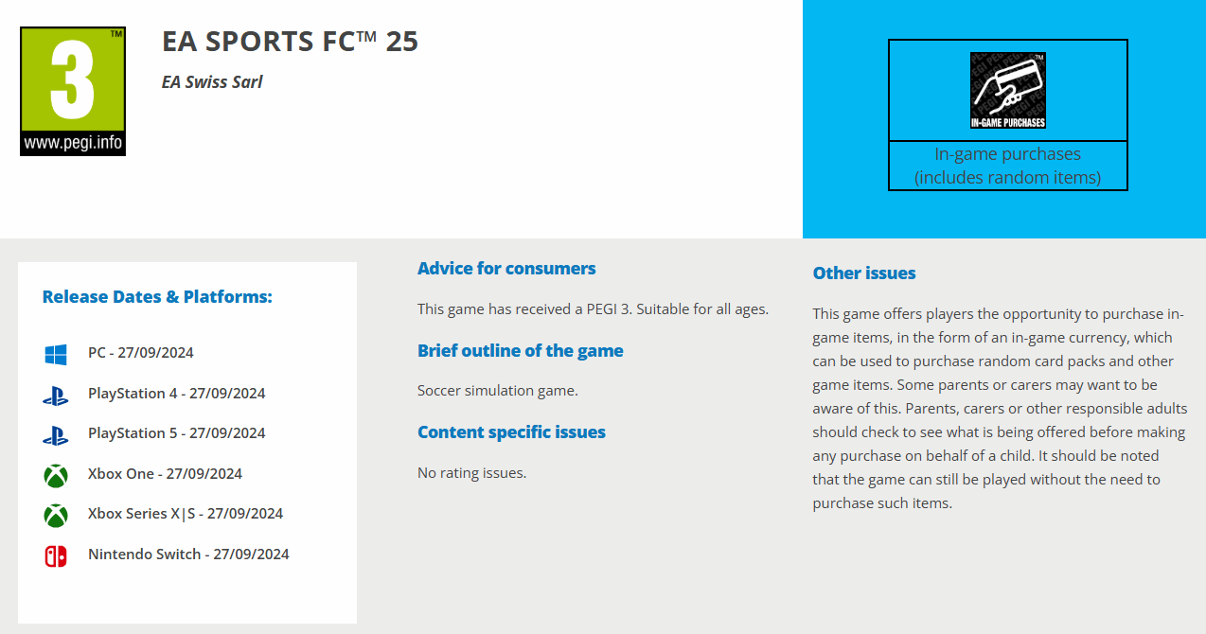
Task: Click the PEGI 3 rating badge
Action: tap(73, 91)
